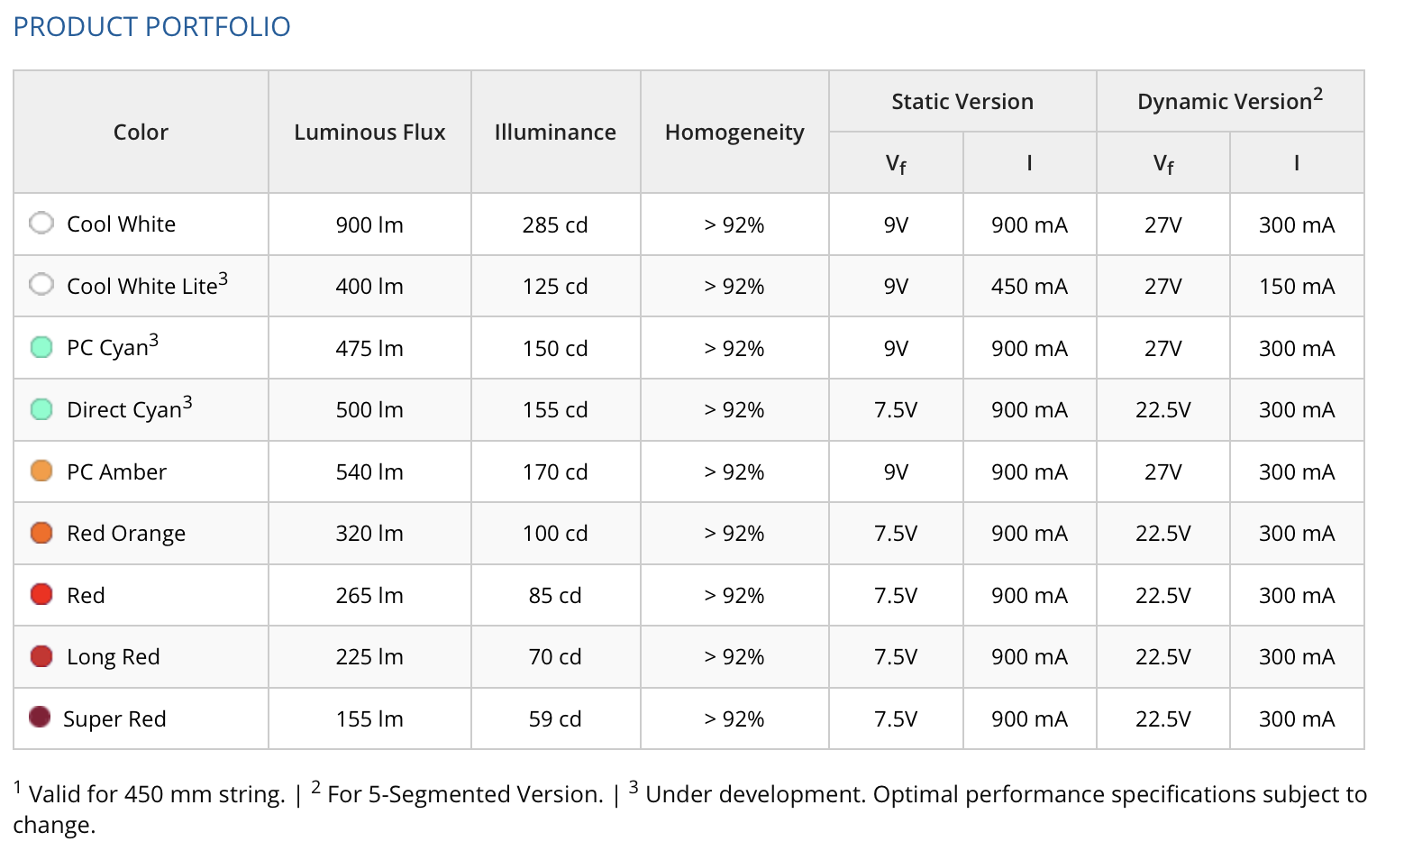1404x860 pixels.
Task: Click the PC Cyan color dot
Action: pyautogui.click(x=41, y=347)
